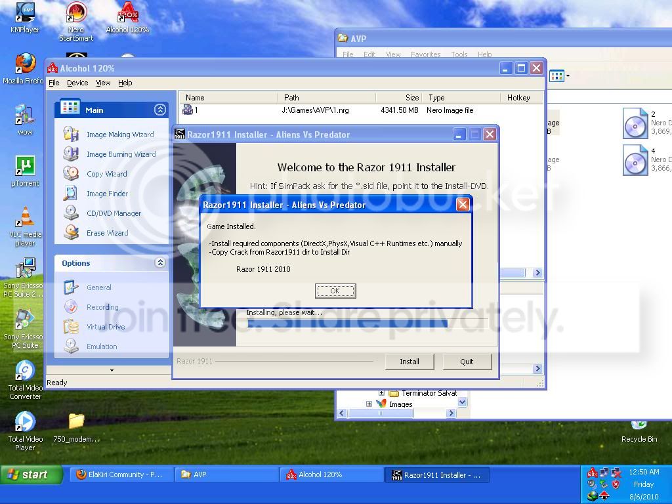
Task: Click the Size column header in Alcohol
Action: (x=399, y=98)
